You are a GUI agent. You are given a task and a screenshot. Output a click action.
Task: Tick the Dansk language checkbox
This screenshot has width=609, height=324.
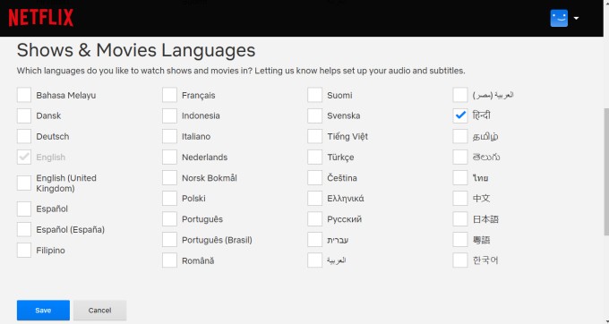coord(24,115)
